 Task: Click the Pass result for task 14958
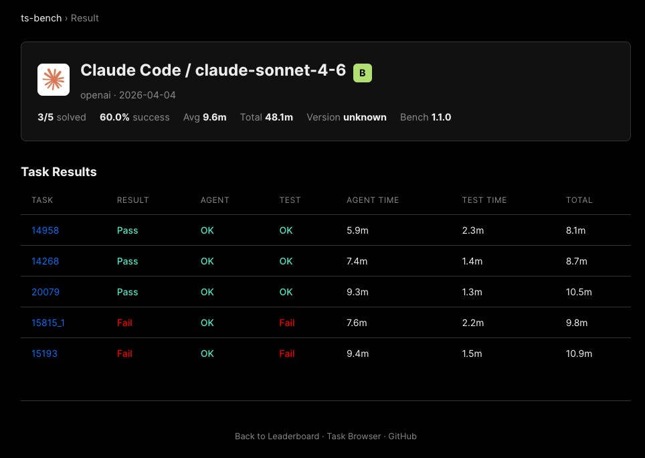(x=128, y=230)
